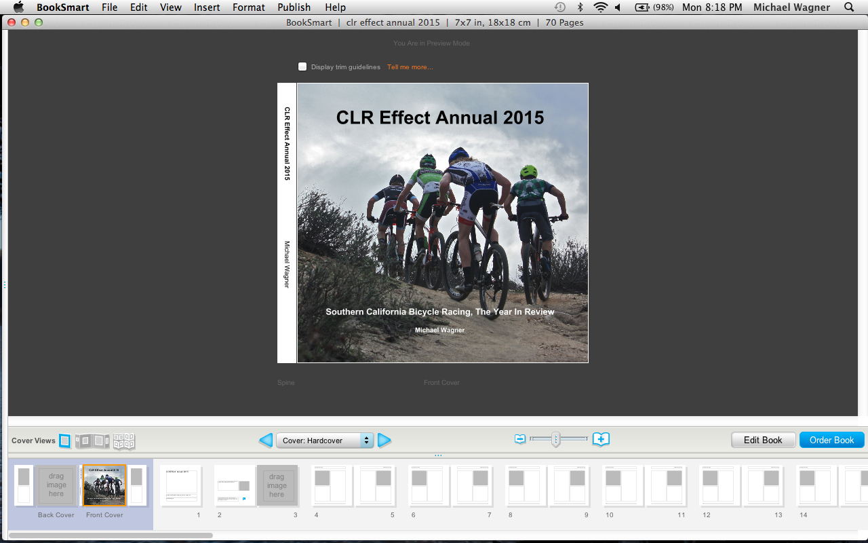Image resolution: width=868 pixels, height=543 pixels.
Task: Select the page 5 thumbnail
Action: (376, 485)
